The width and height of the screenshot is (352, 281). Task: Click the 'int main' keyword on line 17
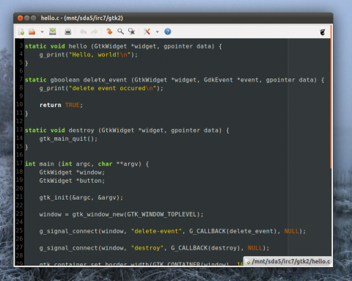[40, 164]
